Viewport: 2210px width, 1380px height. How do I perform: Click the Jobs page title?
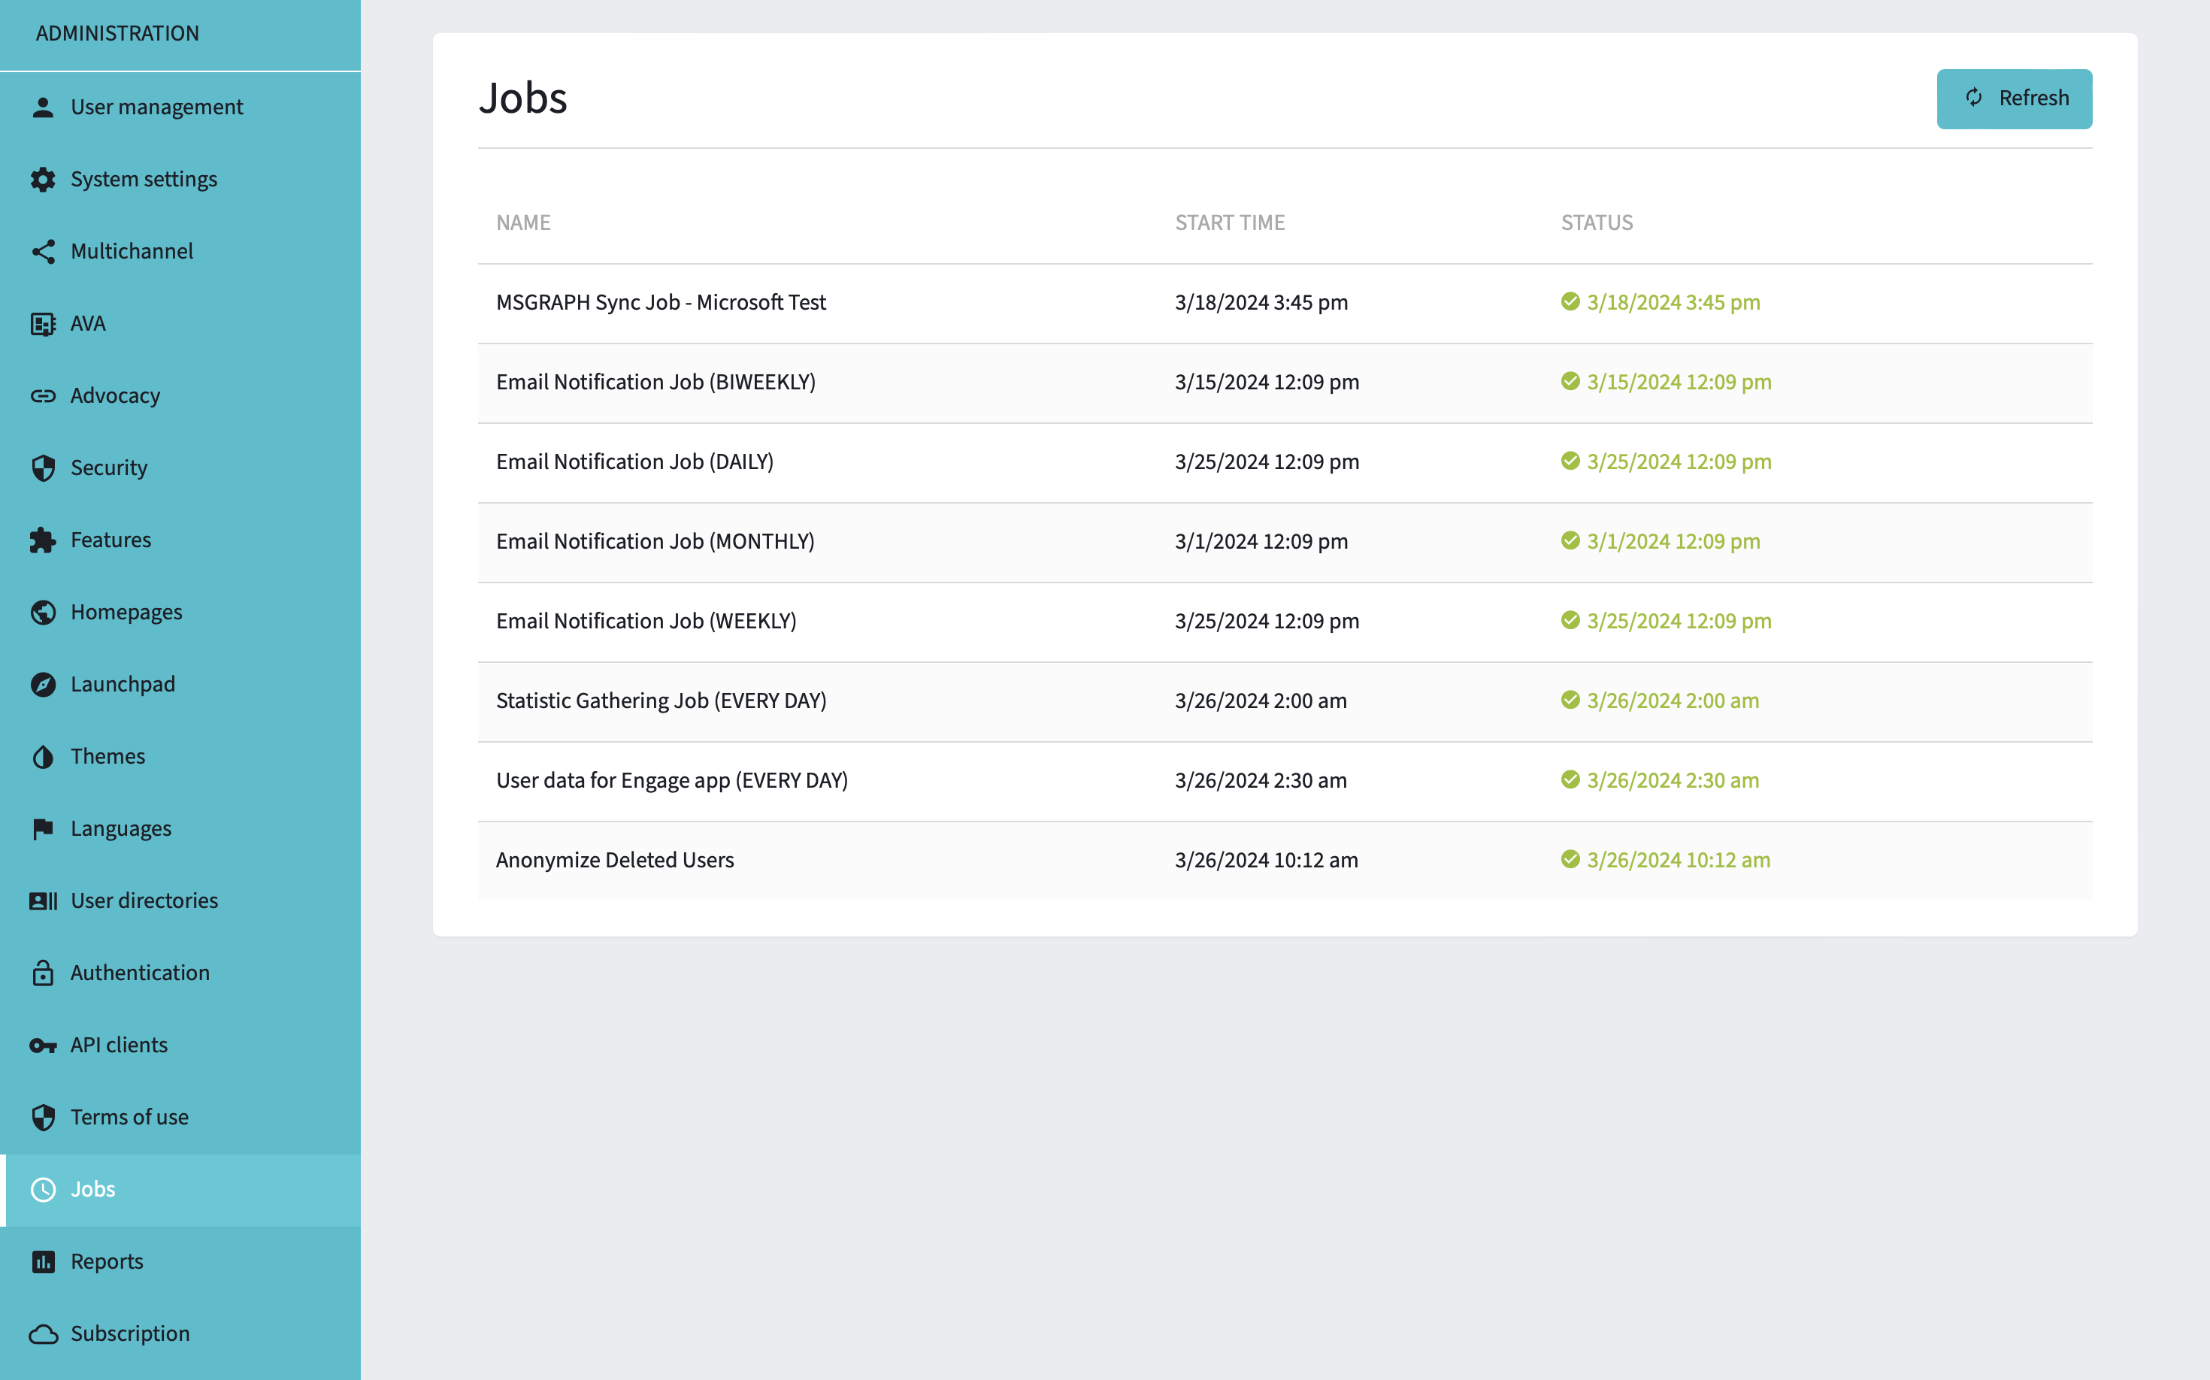[523, 98]
